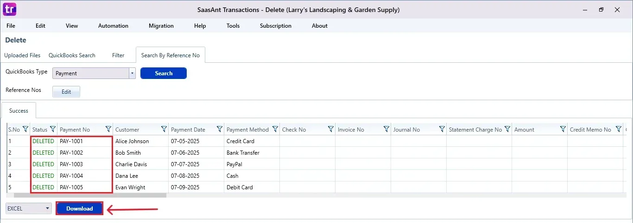Open the EXCEL export format dropdown
The image size is (633, 223).
click(29, 209)
